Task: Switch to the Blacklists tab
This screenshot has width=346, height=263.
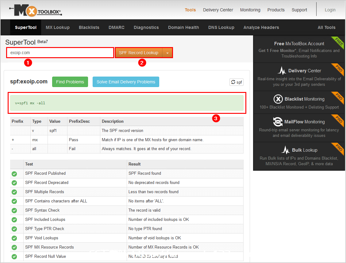Action: click(89, 27)
